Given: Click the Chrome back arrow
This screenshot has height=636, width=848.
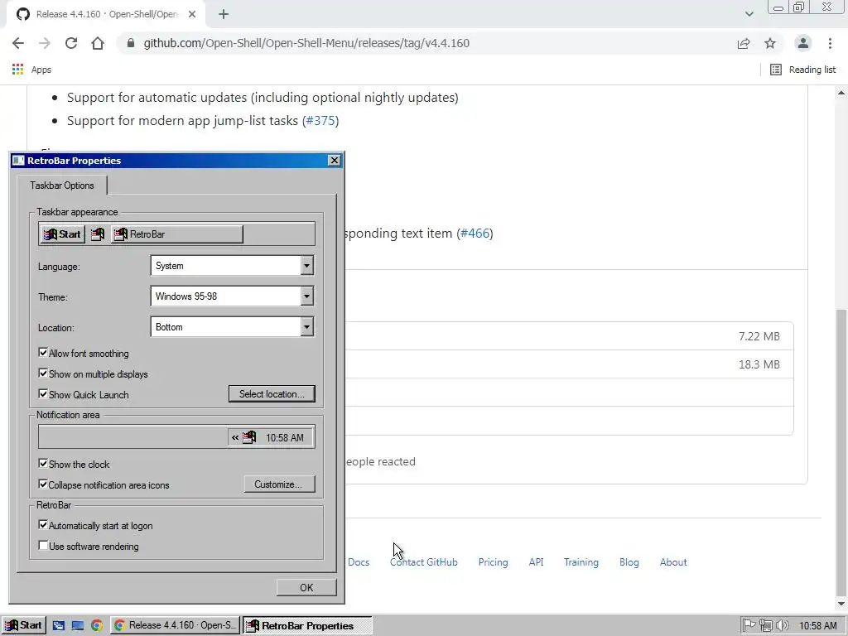Looking at the screenshot, I should 18,43.
